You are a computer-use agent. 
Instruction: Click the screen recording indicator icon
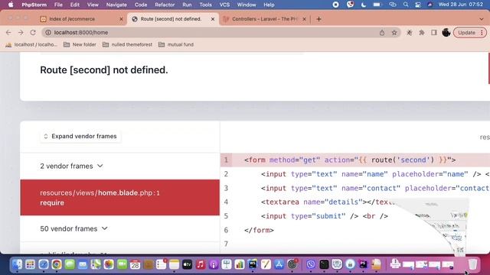coord(335,5)
